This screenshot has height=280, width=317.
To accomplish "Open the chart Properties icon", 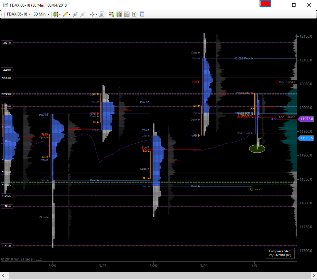I will pyautogui.click(x=142, y=14).
